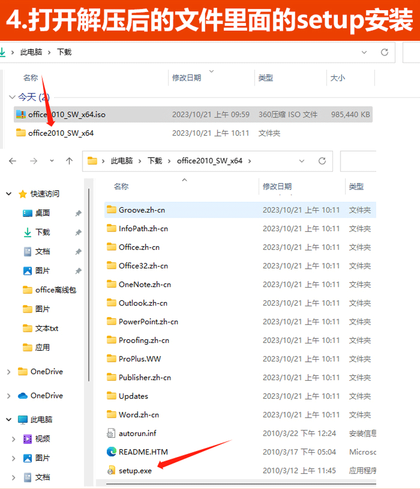Click the navigation pane vertical scrollbar
This screenshot has height=489, width=420.
(89, 284)
